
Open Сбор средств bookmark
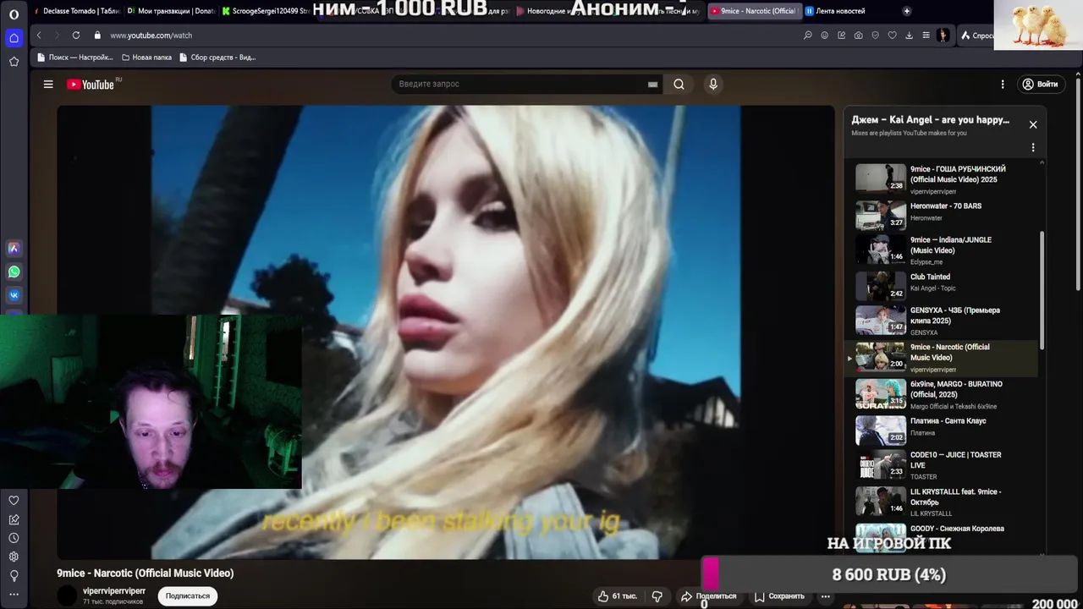pos(217,58)
